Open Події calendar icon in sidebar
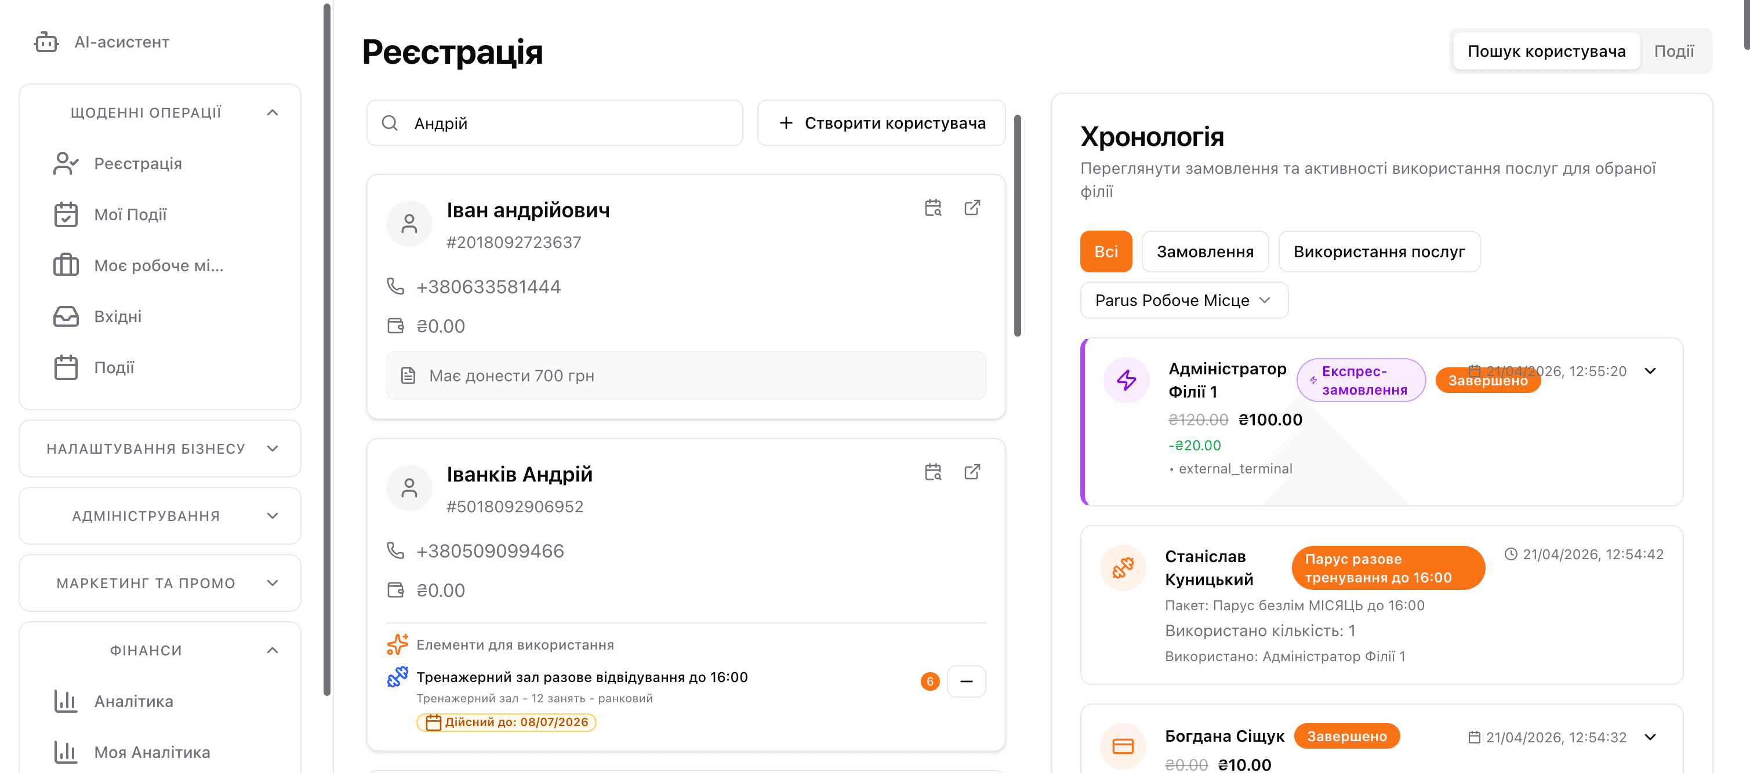The image size is (1750, 773). click(x=66, y=367)
